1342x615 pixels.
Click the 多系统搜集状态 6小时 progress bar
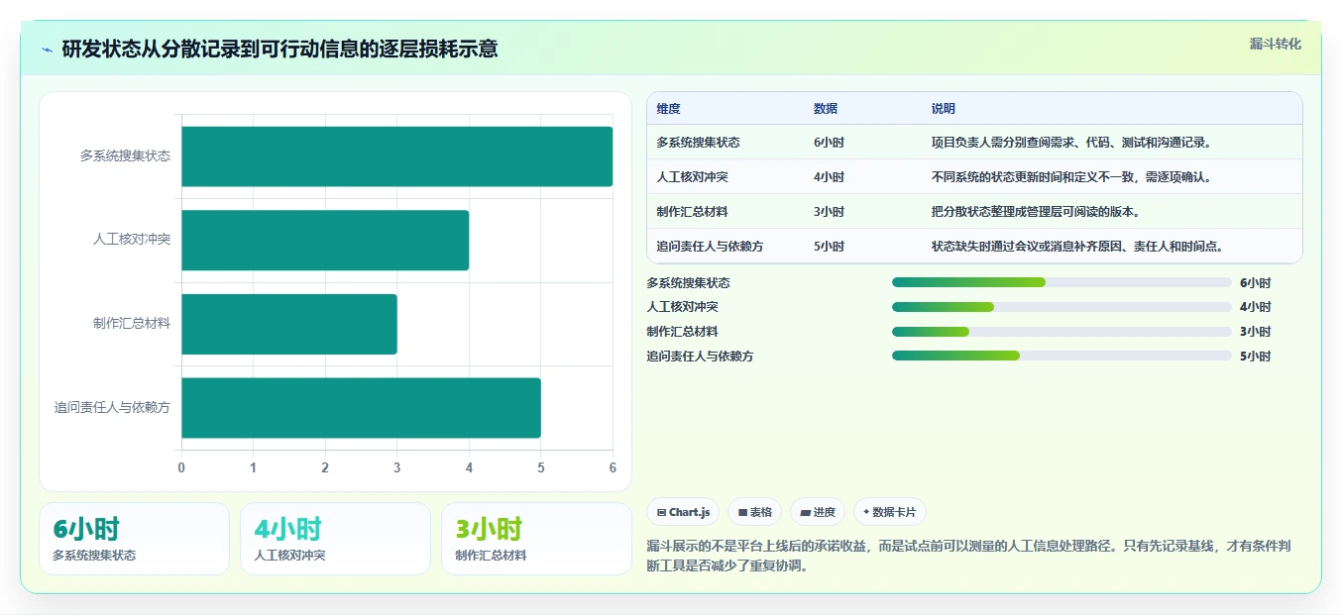click(x=1062, y=282)
